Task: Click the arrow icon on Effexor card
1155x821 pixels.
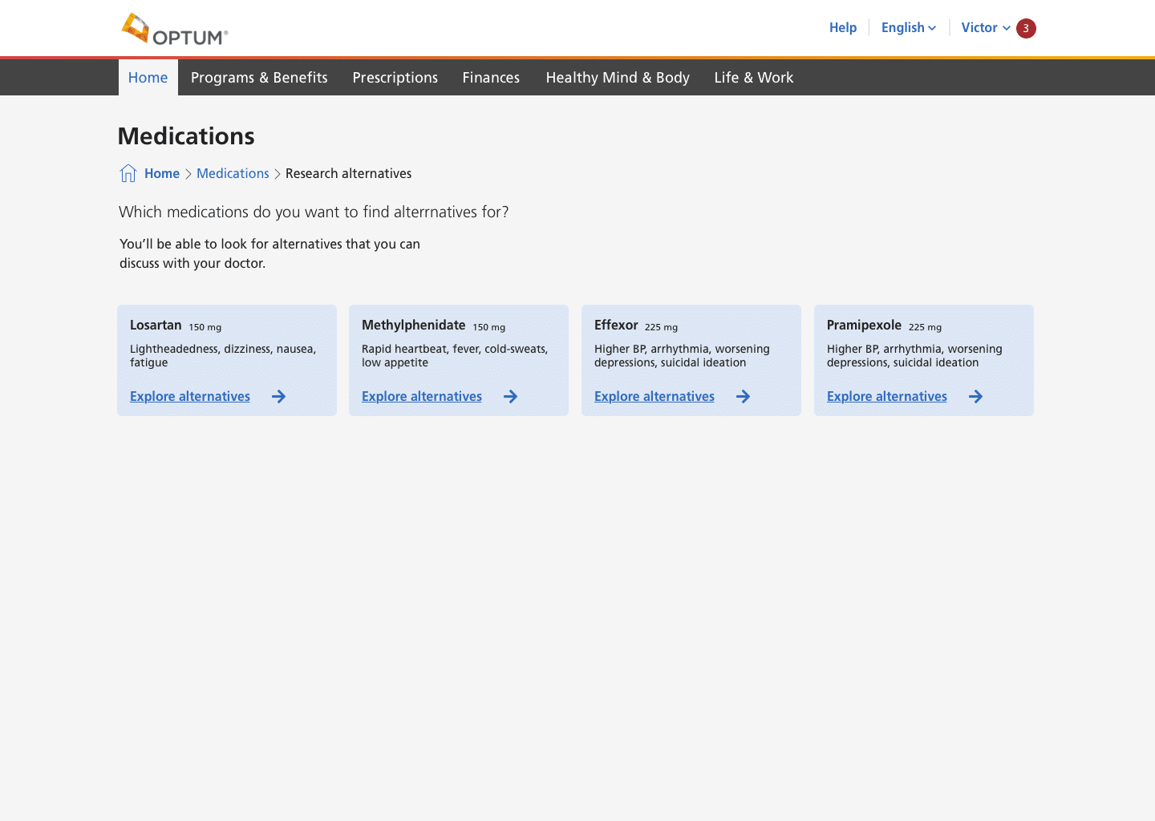Action: click(743, 396)
